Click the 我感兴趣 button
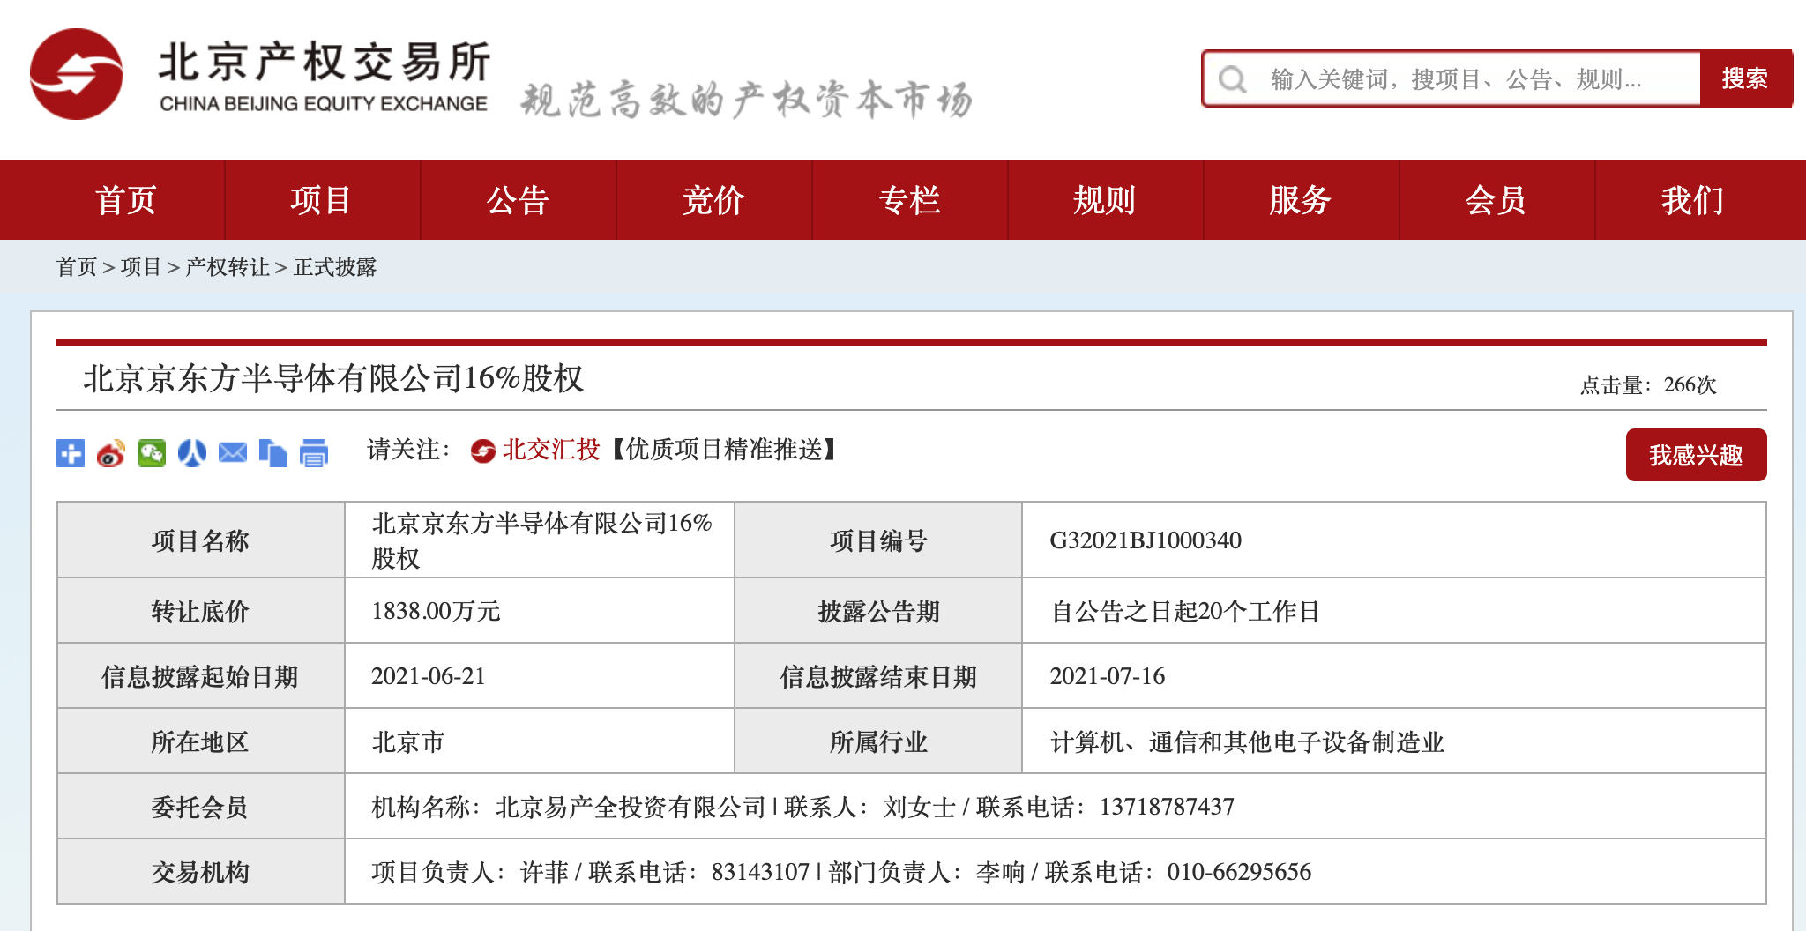The width and height of the screenshot is (1806, 931). tap(1696, 455)
